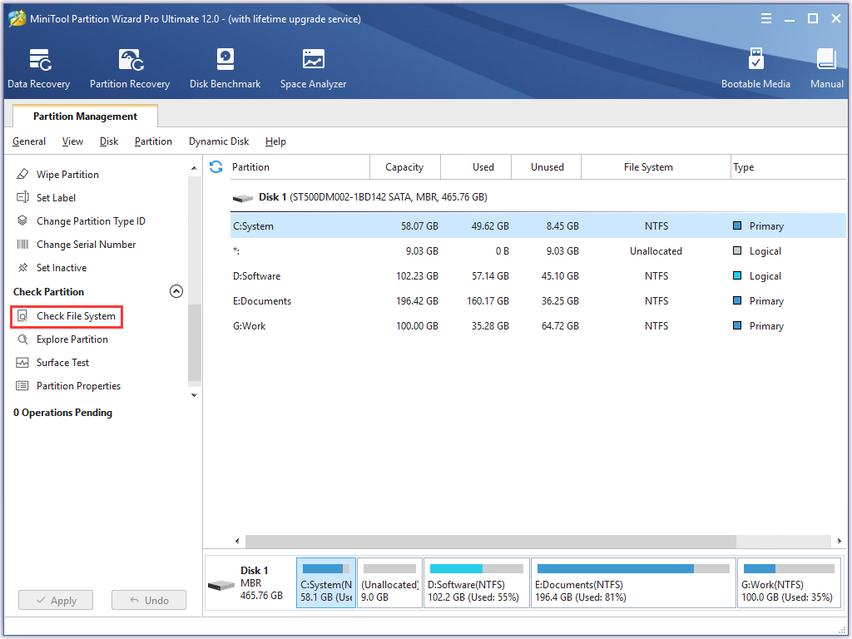Create Bootable Media
This screenshot has height=639, width=852.
[x=755, y=69]
